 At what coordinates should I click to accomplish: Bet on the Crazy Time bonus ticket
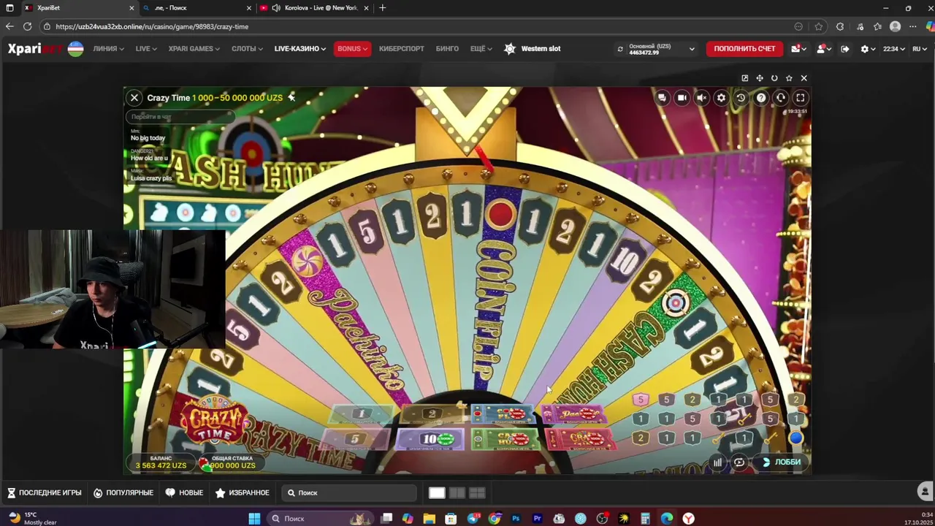tap(582, 439)
